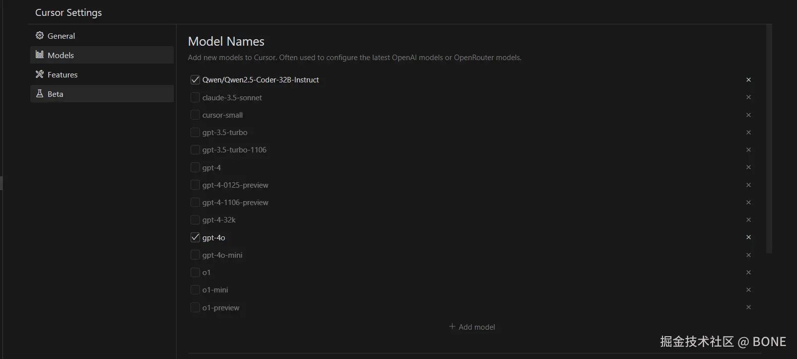Image resolution: width=797 pixels, height=359 pixels.
Task: Check the gpt-4 model checkbox
Action: tap(195, 168)
